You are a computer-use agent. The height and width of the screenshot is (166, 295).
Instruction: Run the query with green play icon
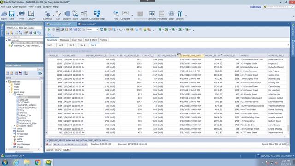pyautogui.click(x=49, y=30)
